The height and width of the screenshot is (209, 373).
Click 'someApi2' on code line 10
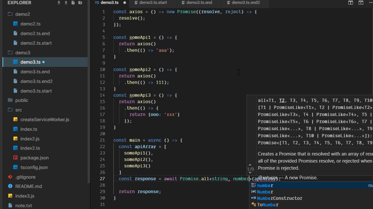click(x=140, y=70)
